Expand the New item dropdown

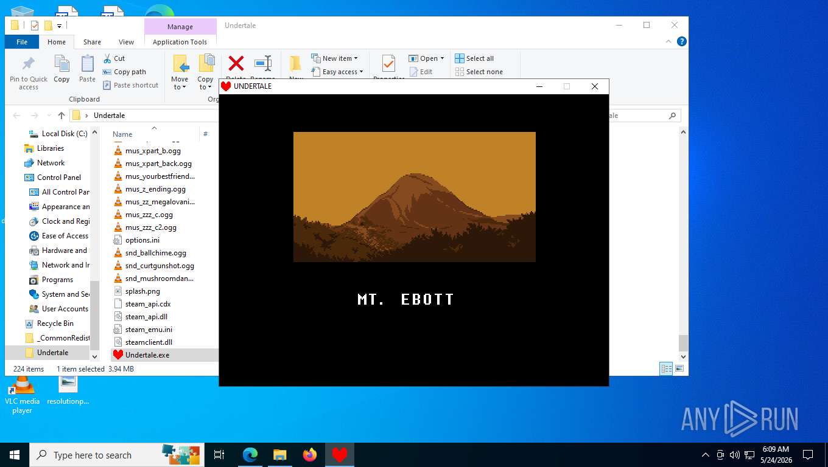(x=334, y=58)
